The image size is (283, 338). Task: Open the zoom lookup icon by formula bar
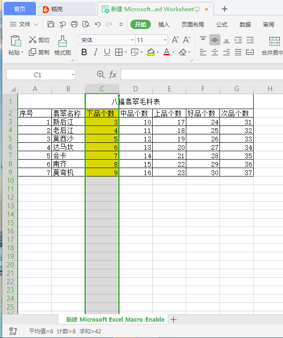(100, 74)
